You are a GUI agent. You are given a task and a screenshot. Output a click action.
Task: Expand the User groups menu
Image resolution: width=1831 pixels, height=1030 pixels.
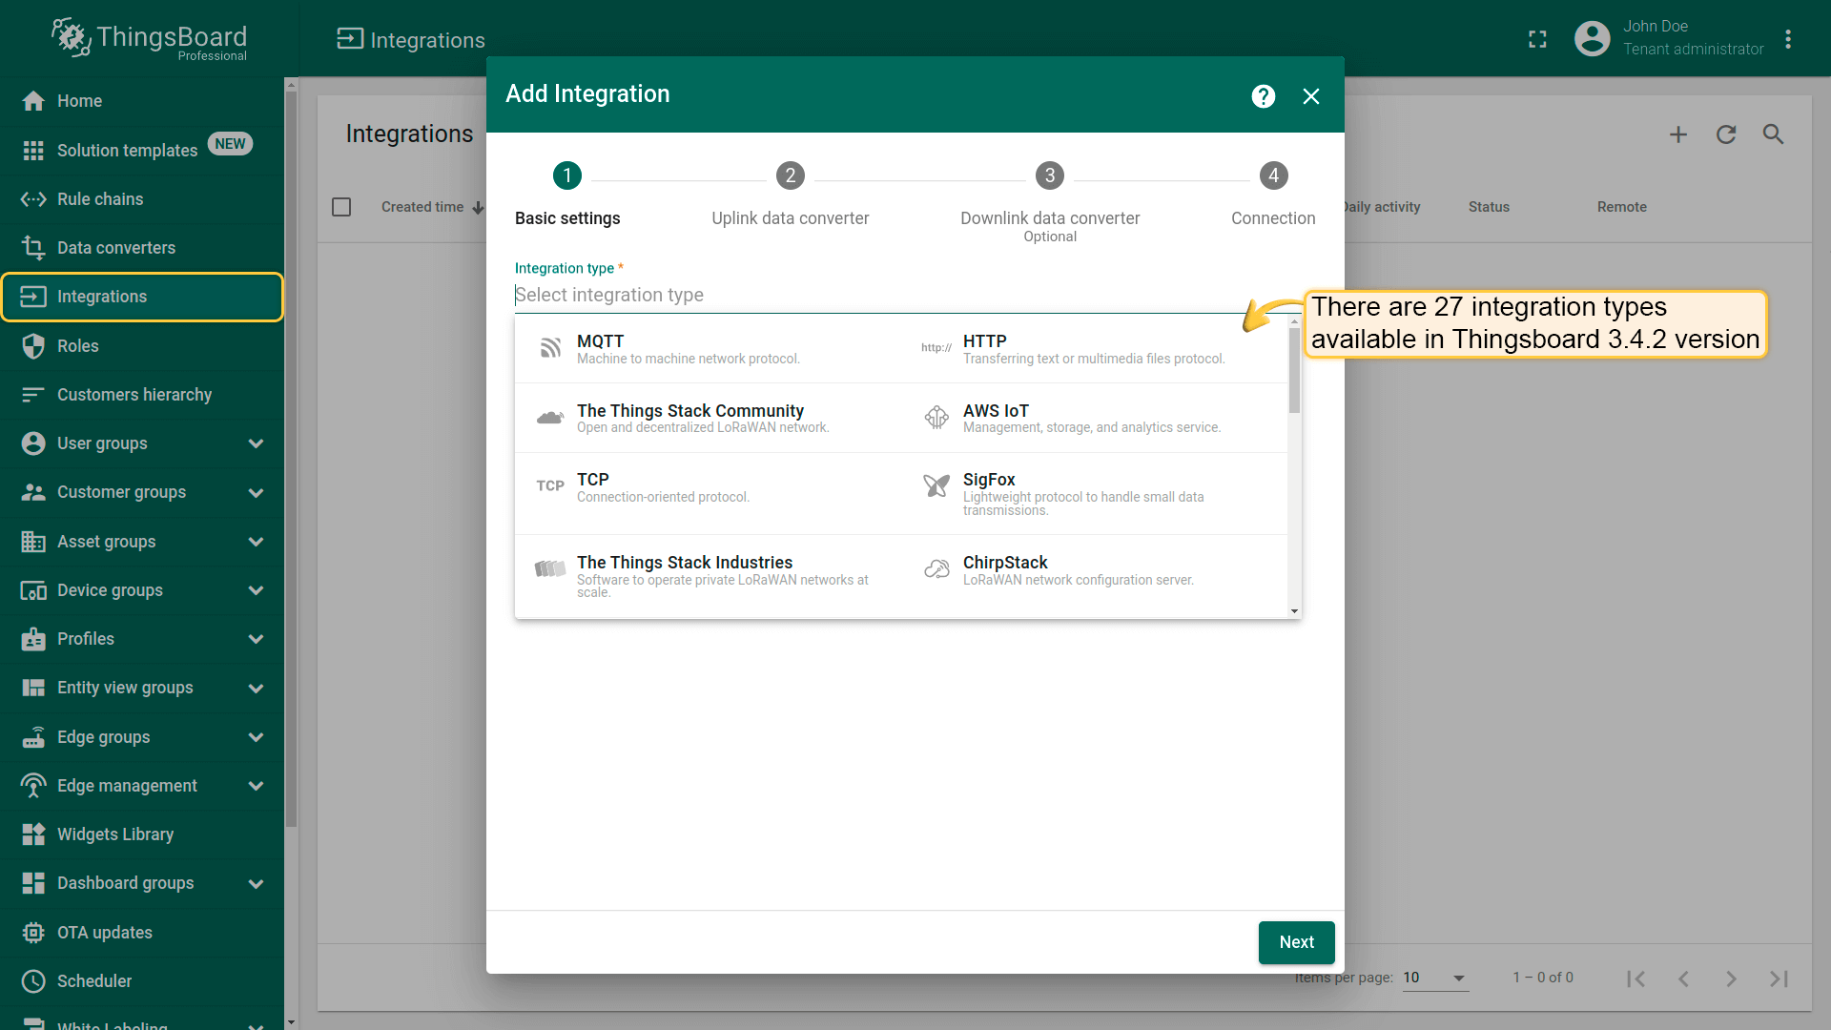point(256,443)
